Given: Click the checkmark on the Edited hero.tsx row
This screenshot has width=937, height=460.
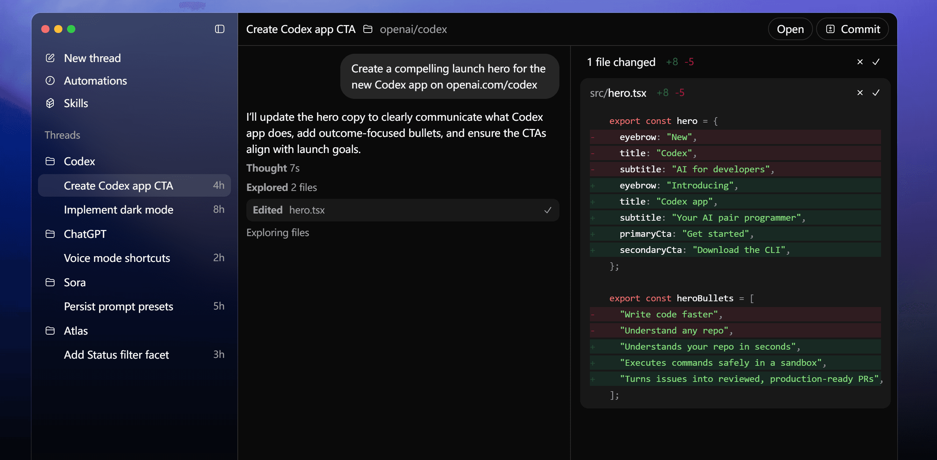Looking at the screenshot, I should tap(547, 210).
